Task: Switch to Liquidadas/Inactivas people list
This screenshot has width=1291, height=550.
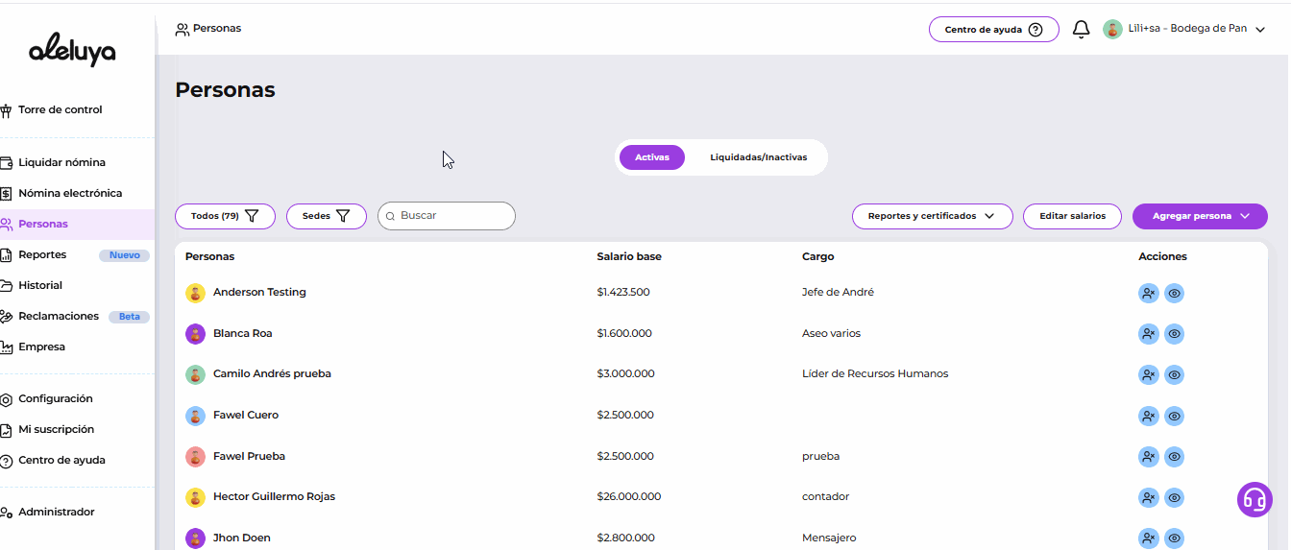Action: 758,157
